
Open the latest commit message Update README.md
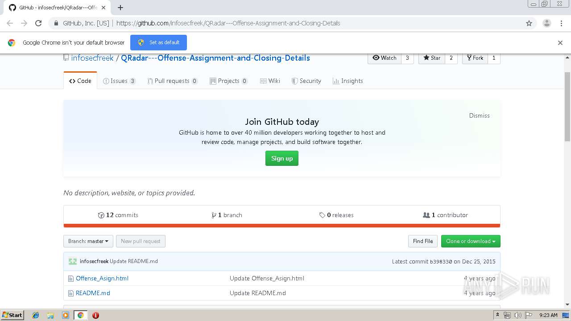pos(134,261)
